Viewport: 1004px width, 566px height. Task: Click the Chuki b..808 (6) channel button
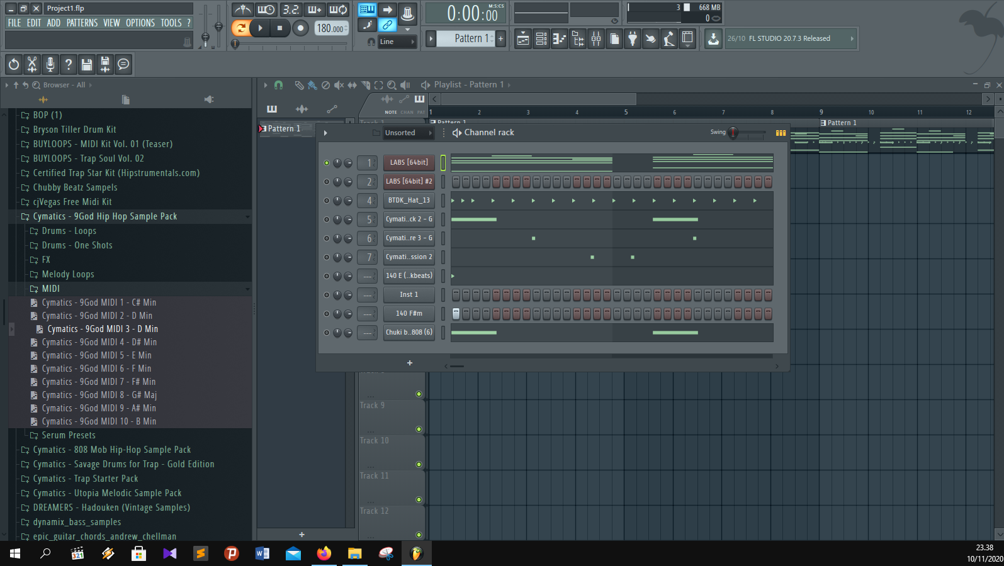pos(409,333)
